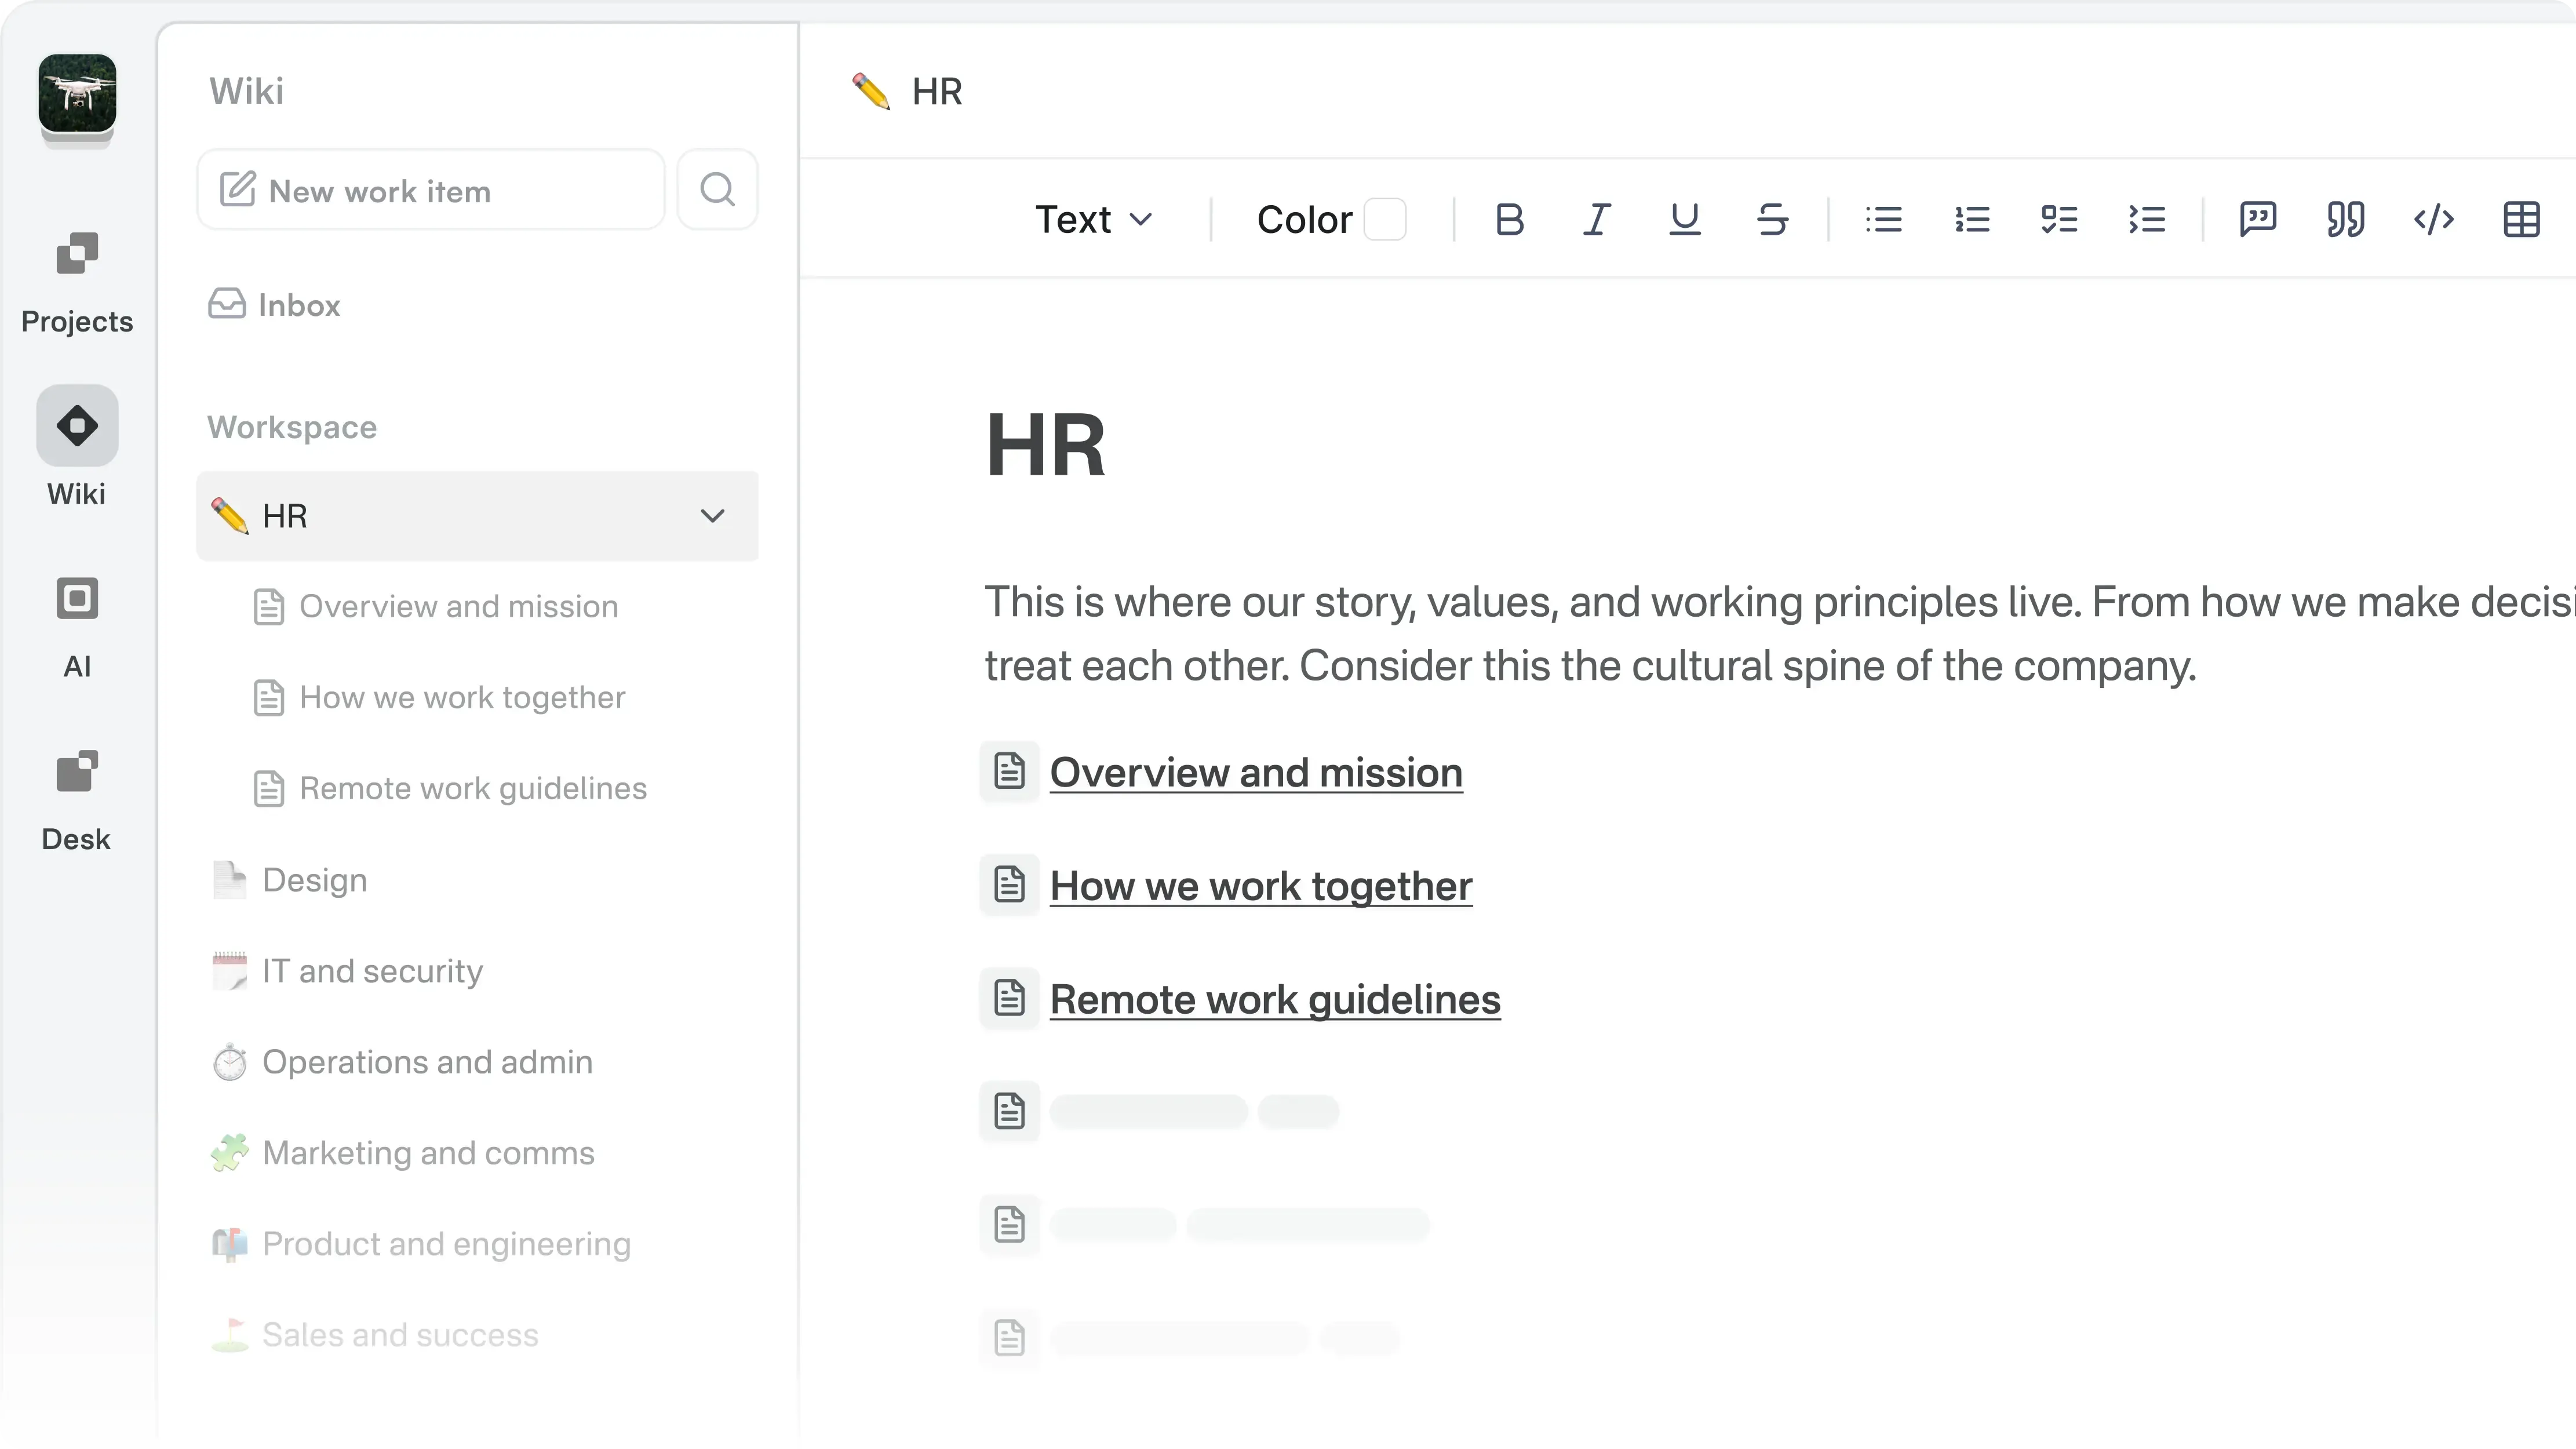This screenshot has width=2576, height=1449.
Task: Insert a code block
Action: tap(2433, 219)
